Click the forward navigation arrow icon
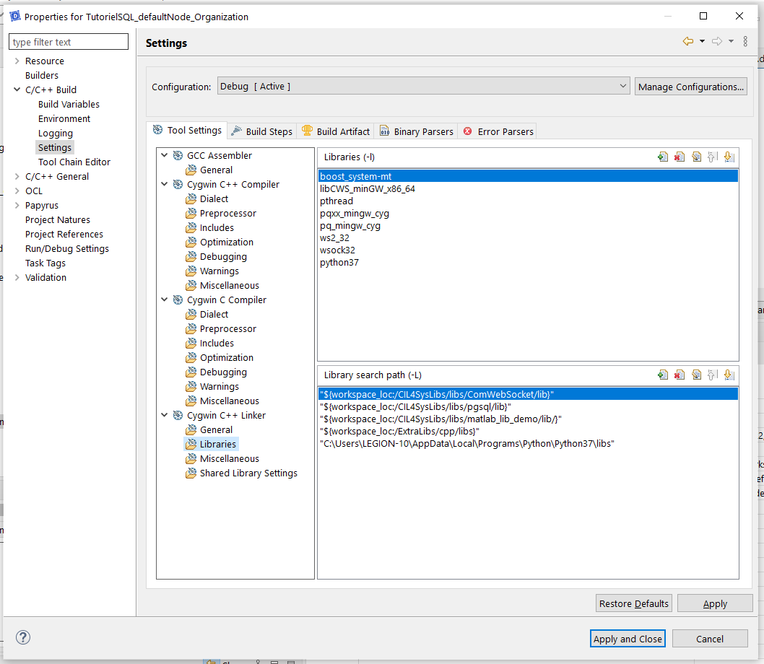Image resolution: width=764 pixels, height=664 pixels. [x=717, y=41]
